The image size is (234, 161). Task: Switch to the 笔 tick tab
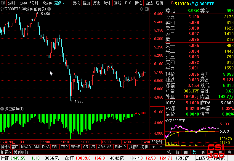pos(169,152)
